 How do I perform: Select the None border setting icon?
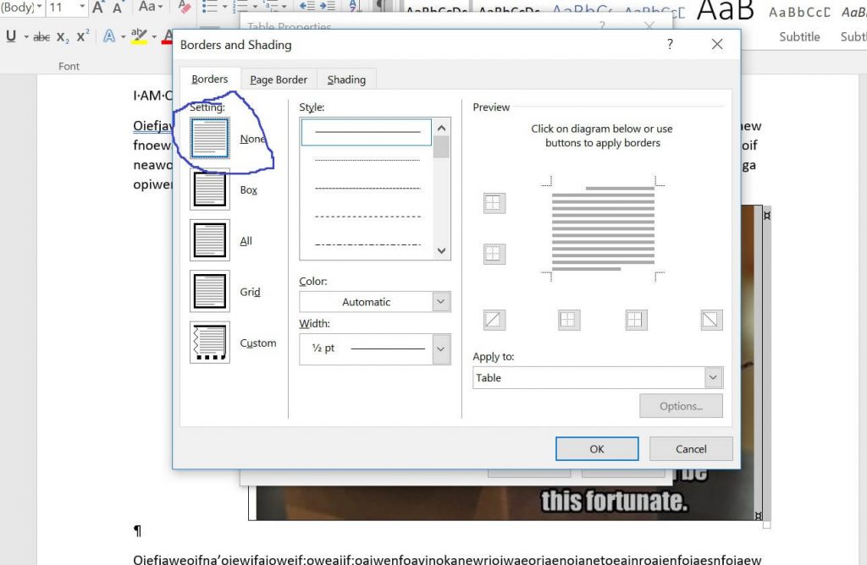210,138
